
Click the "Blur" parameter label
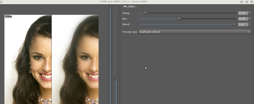(x=125, y=19)
